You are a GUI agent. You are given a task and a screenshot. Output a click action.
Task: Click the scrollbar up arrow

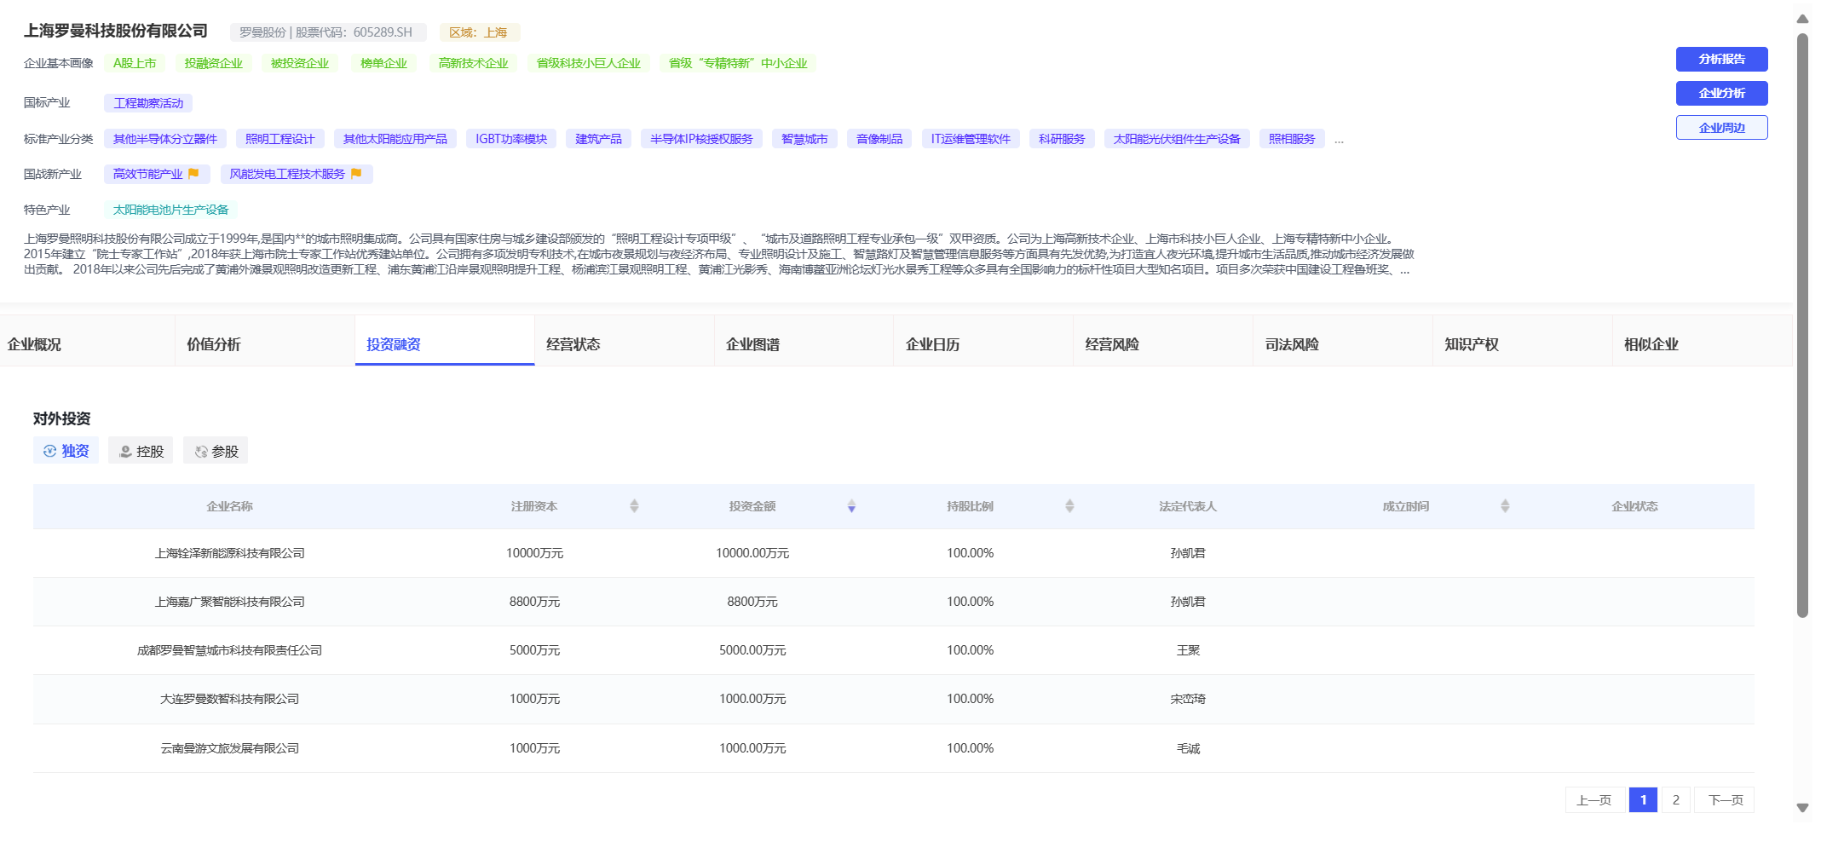pyautogui.click(x=1802, y=19)
